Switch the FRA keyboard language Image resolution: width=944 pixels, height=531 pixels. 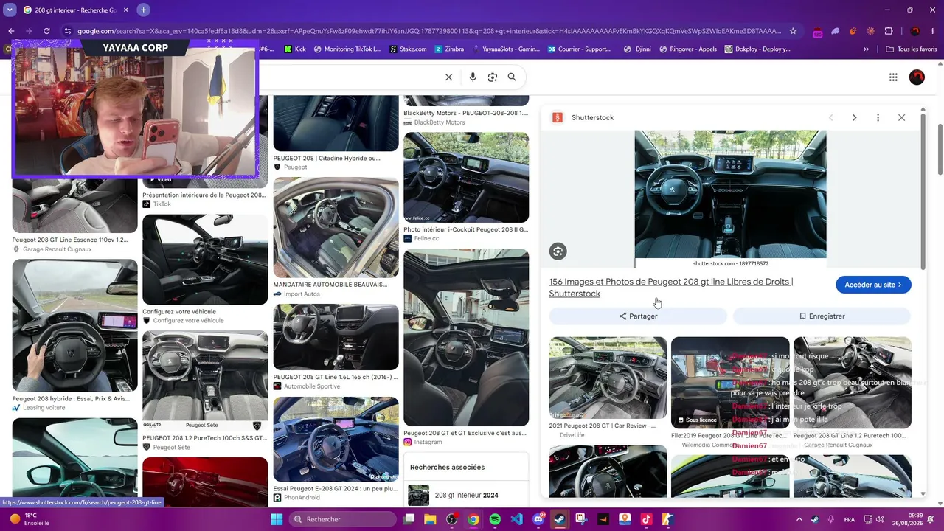pyautogui.click(x=849, y=519)
